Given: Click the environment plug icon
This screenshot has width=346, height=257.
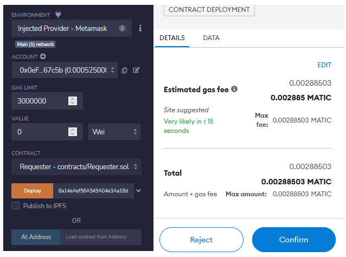Looking at the screenshot, I should (58, 14).
